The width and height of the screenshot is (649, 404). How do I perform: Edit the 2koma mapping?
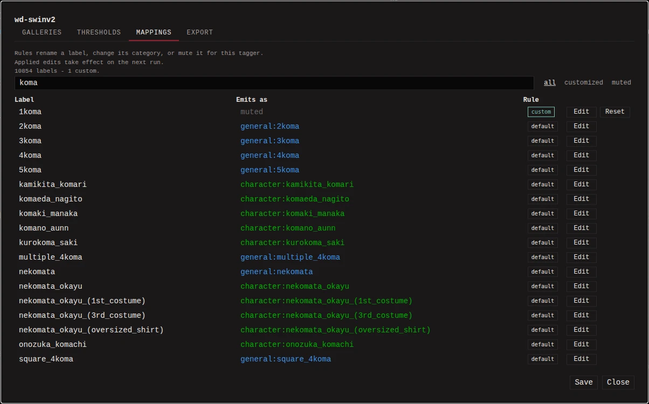click(582, 126)
